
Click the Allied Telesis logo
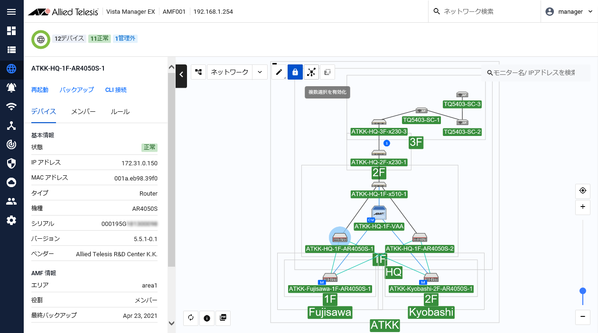63,12
